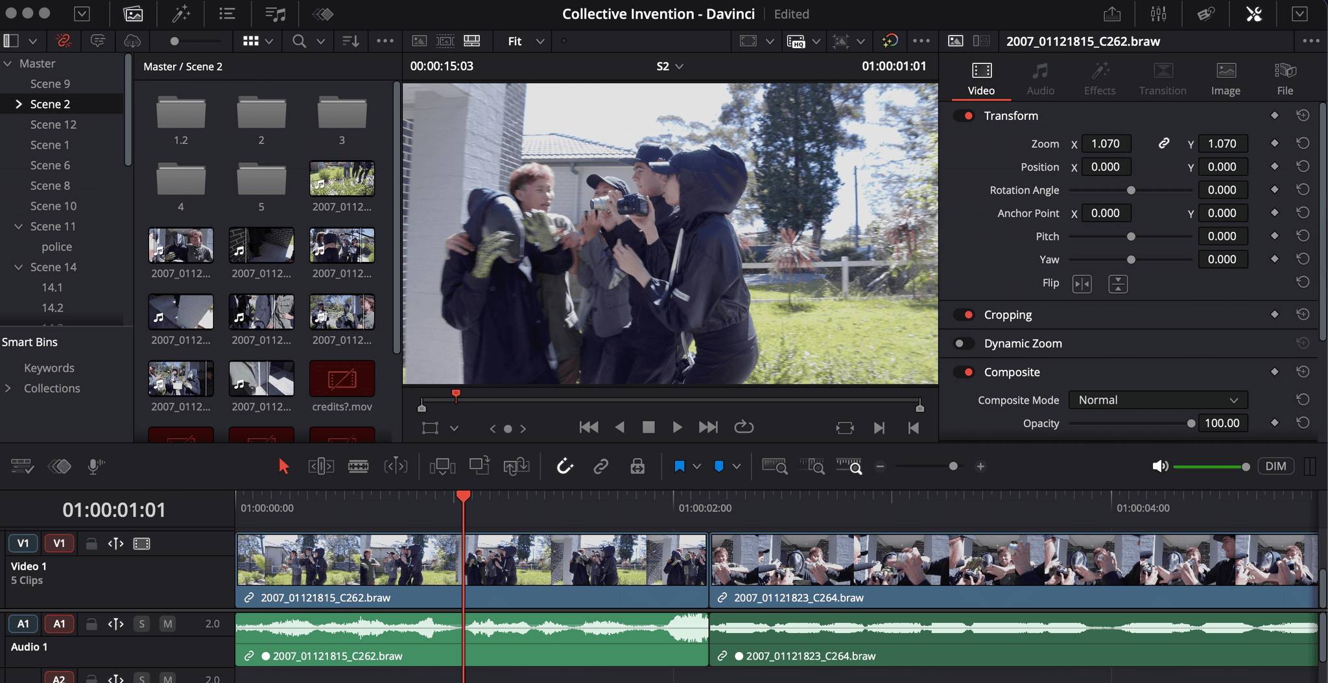Open the viewer Fit zoom dropdown

[x=526, y=41]
